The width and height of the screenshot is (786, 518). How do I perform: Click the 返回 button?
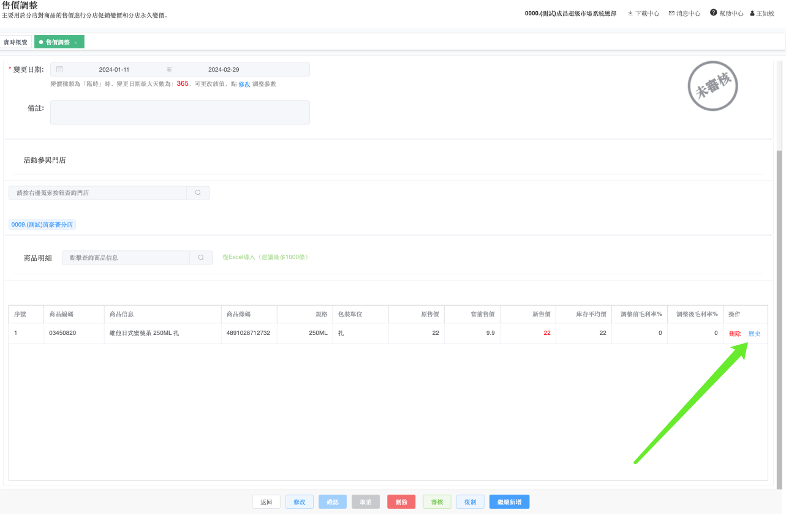click(x=266, y=502)
